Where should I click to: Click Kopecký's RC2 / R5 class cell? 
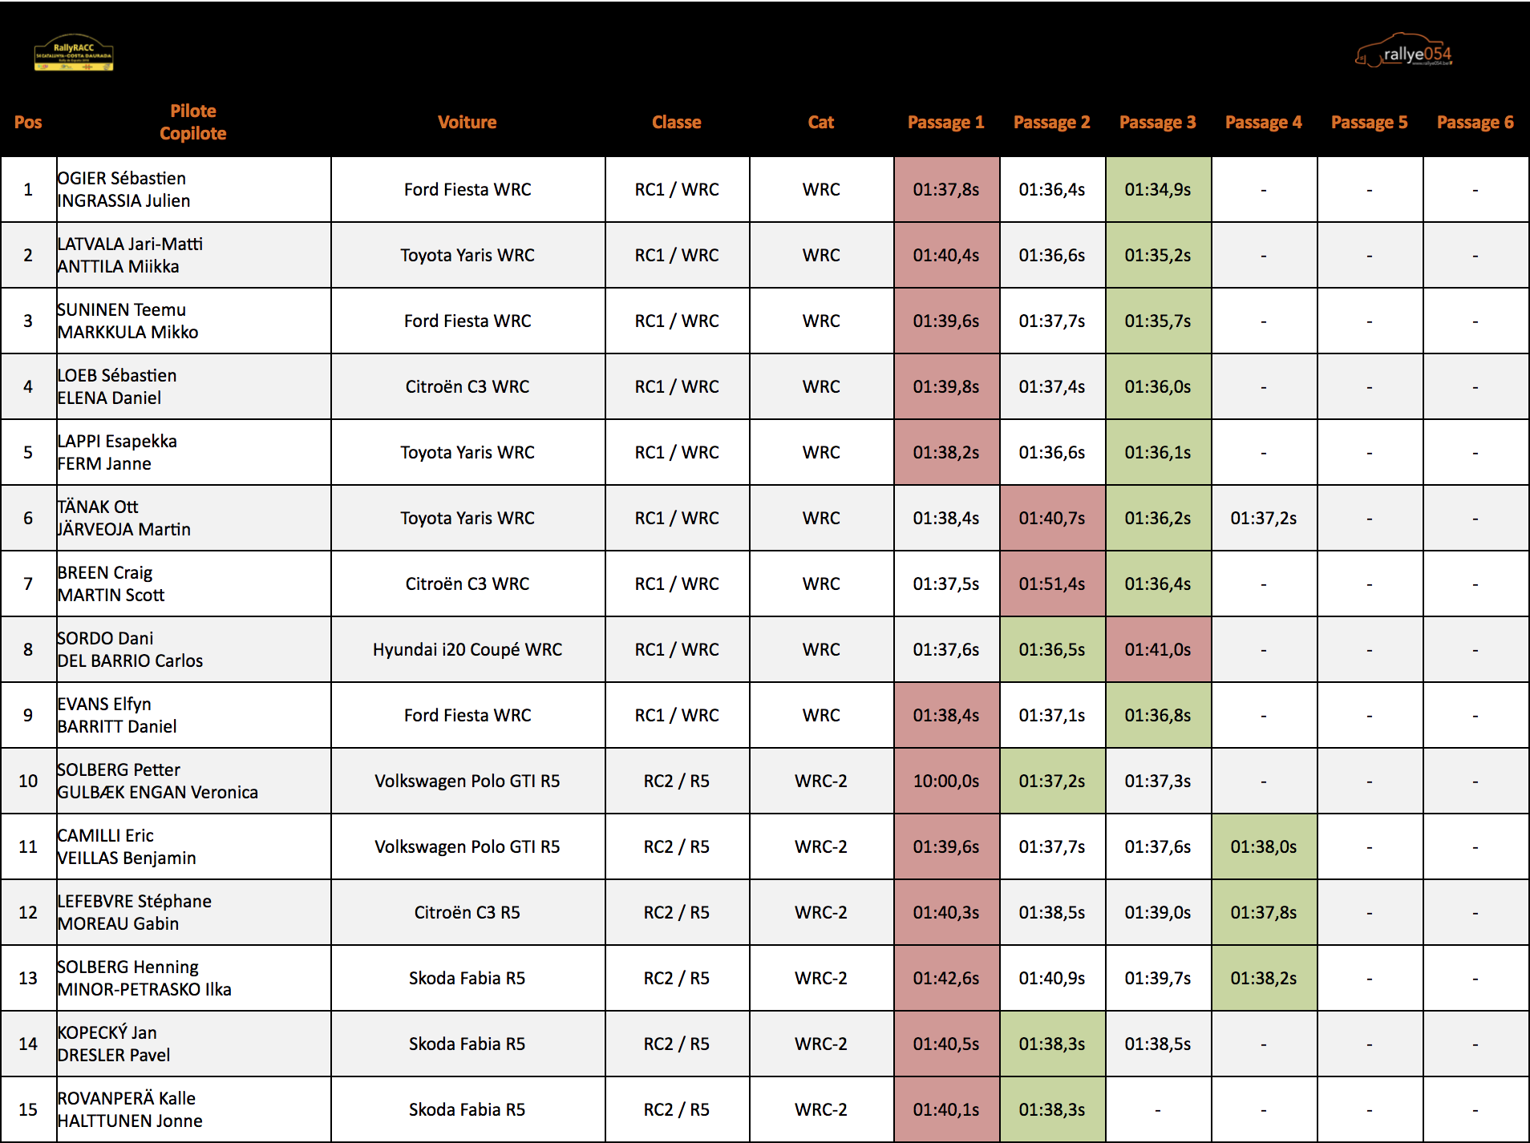click(x=677, y=1044)
